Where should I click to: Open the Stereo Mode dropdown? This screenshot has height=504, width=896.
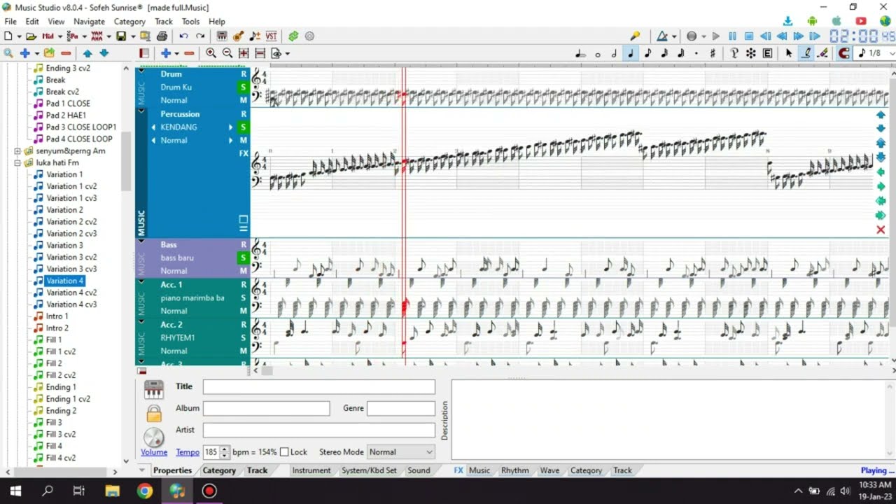(x=402, y=452)
